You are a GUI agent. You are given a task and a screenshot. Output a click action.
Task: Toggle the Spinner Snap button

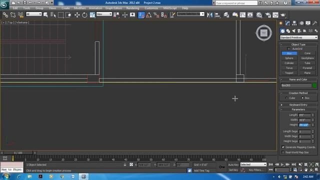click(x=164, y=15)
